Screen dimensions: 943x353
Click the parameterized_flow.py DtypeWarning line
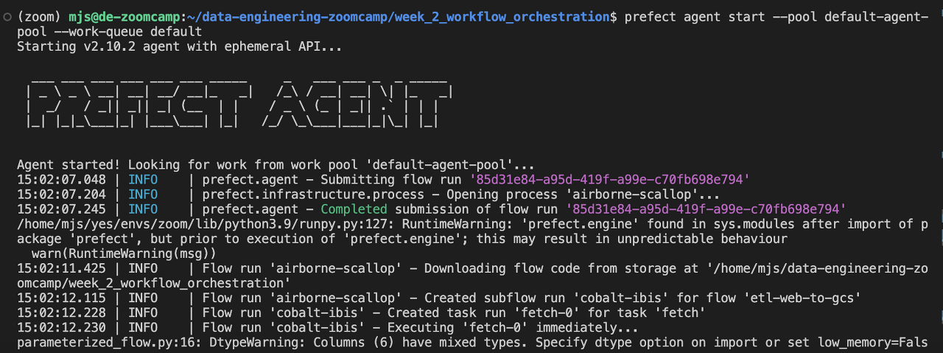[471, 342]
